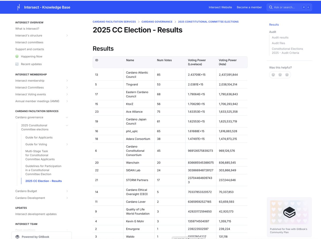Click the search magnifier icon
This screenshot has height=239, width=321.
click(271, 7)
